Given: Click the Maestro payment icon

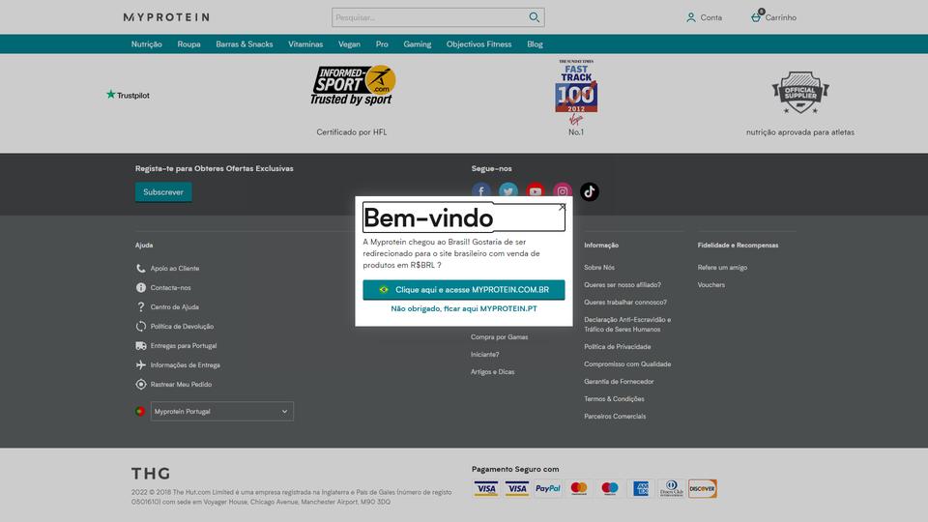Looking at the screenshot, I should (x=610, y=489).
